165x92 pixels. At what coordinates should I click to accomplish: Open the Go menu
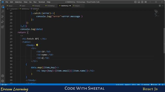tap(30, 2)
